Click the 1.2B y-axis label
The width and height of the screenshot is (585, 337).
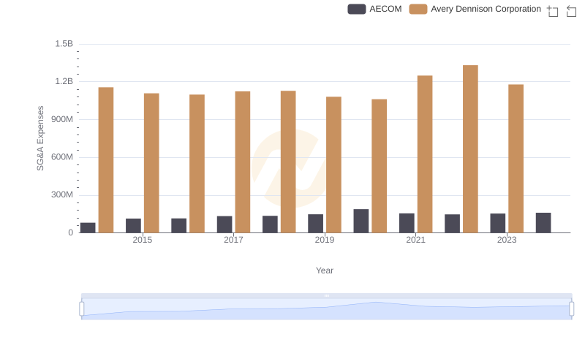coord(64,81)
